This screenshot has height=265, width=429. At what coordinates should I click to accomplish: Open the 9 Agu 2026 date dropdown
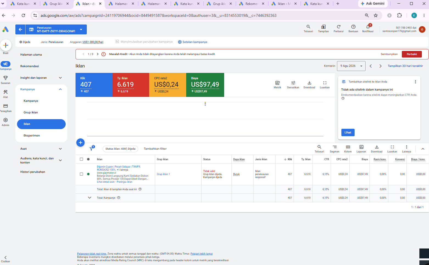click(351, 66)
